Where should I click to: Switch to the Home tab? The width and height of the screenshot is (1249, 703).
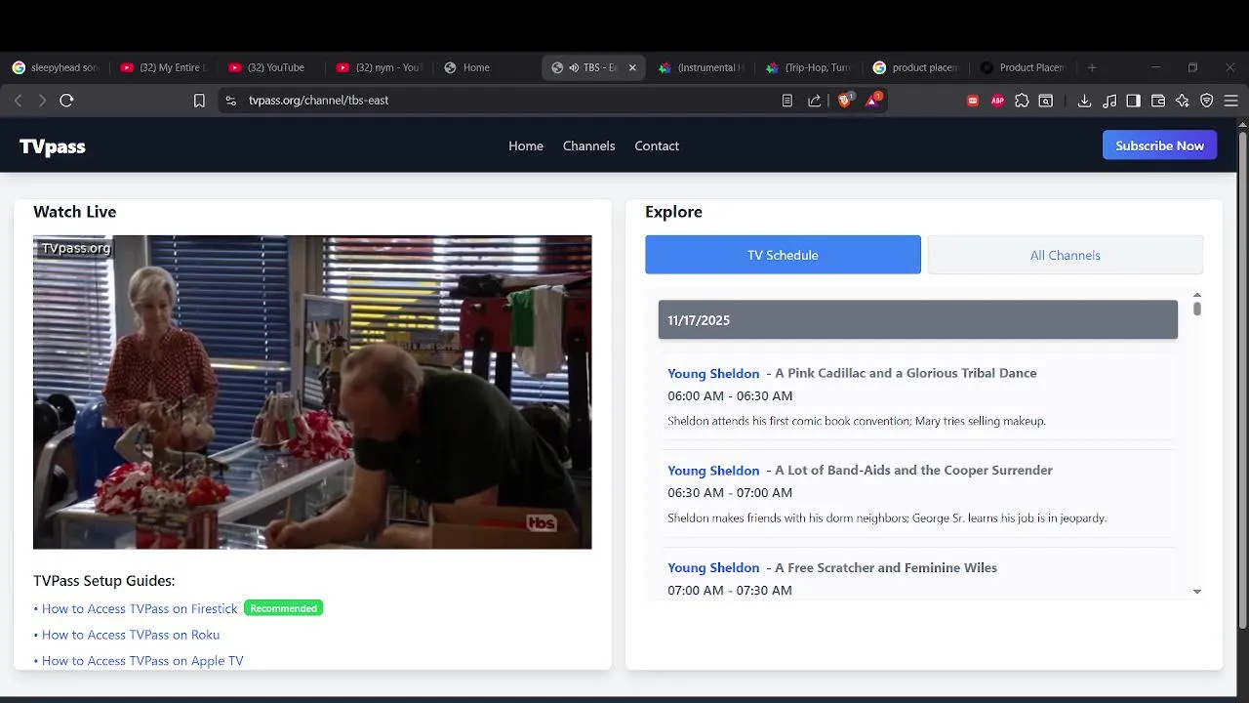point(487,67)
